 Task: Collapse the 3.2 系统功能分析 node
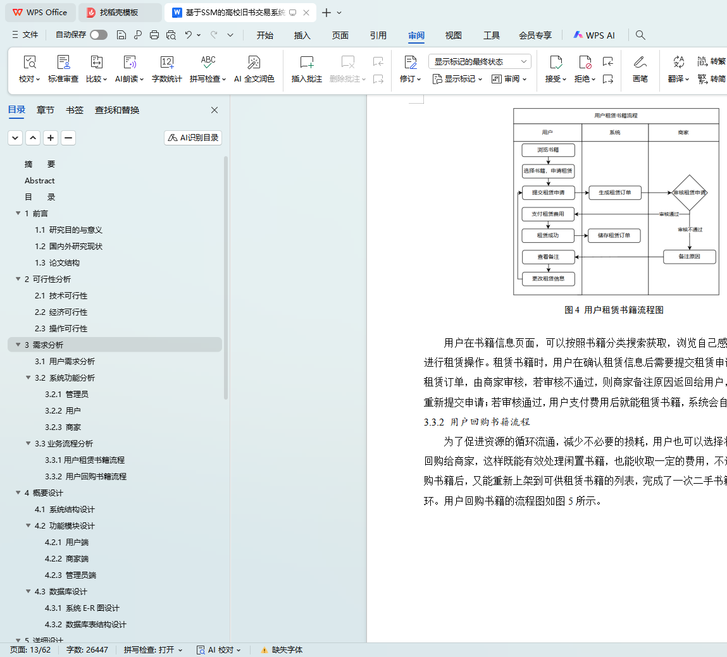click(x=28, y=378)
